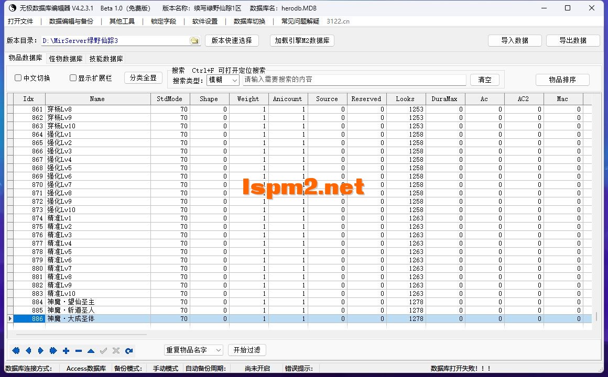
Task: Refresh records with the circular arrow icon
Action: click(129, 351)
